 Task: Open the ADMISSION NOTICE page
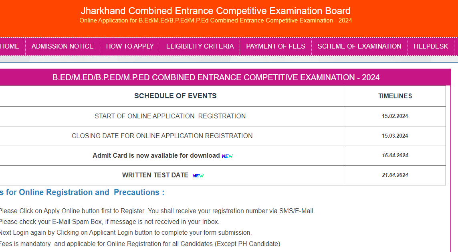[63, 47]
